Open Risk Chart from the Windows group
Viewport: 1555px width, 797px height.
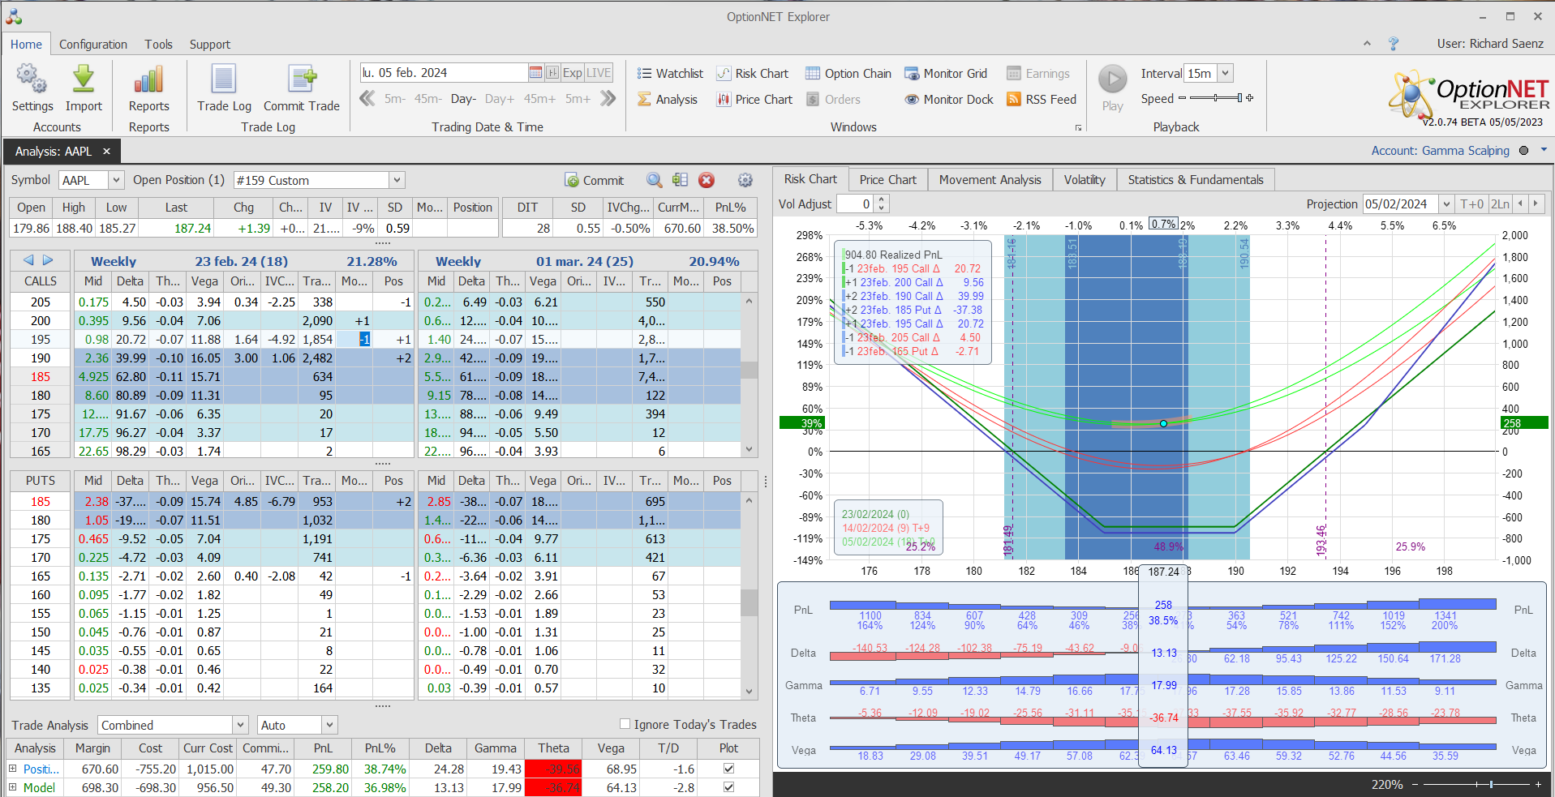[x=752, y=73]
